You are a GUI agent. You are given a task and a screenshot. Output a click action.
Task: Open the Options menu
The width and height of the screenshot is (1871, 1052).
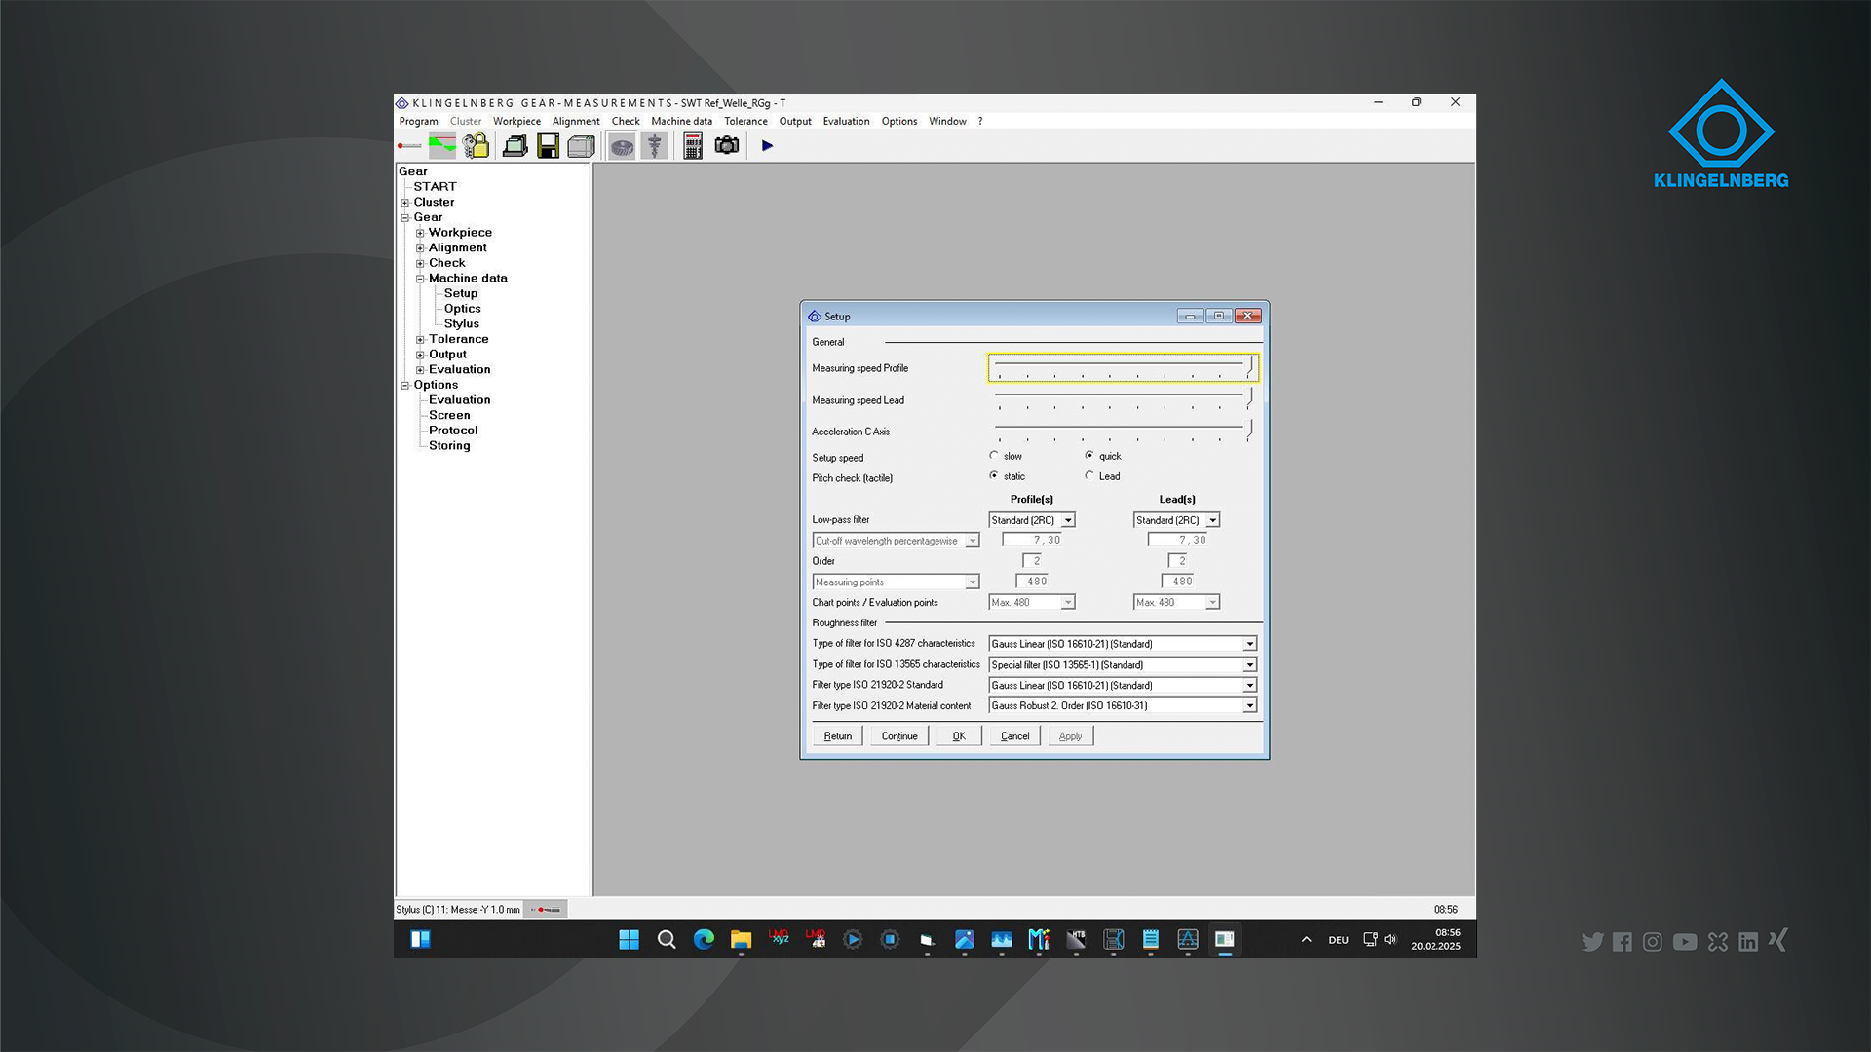pos(899,122)
